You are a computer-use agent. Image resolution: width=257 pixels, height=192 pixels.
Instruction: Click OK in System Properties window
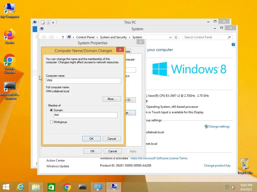pyautogui.click(x=92, y=151)
